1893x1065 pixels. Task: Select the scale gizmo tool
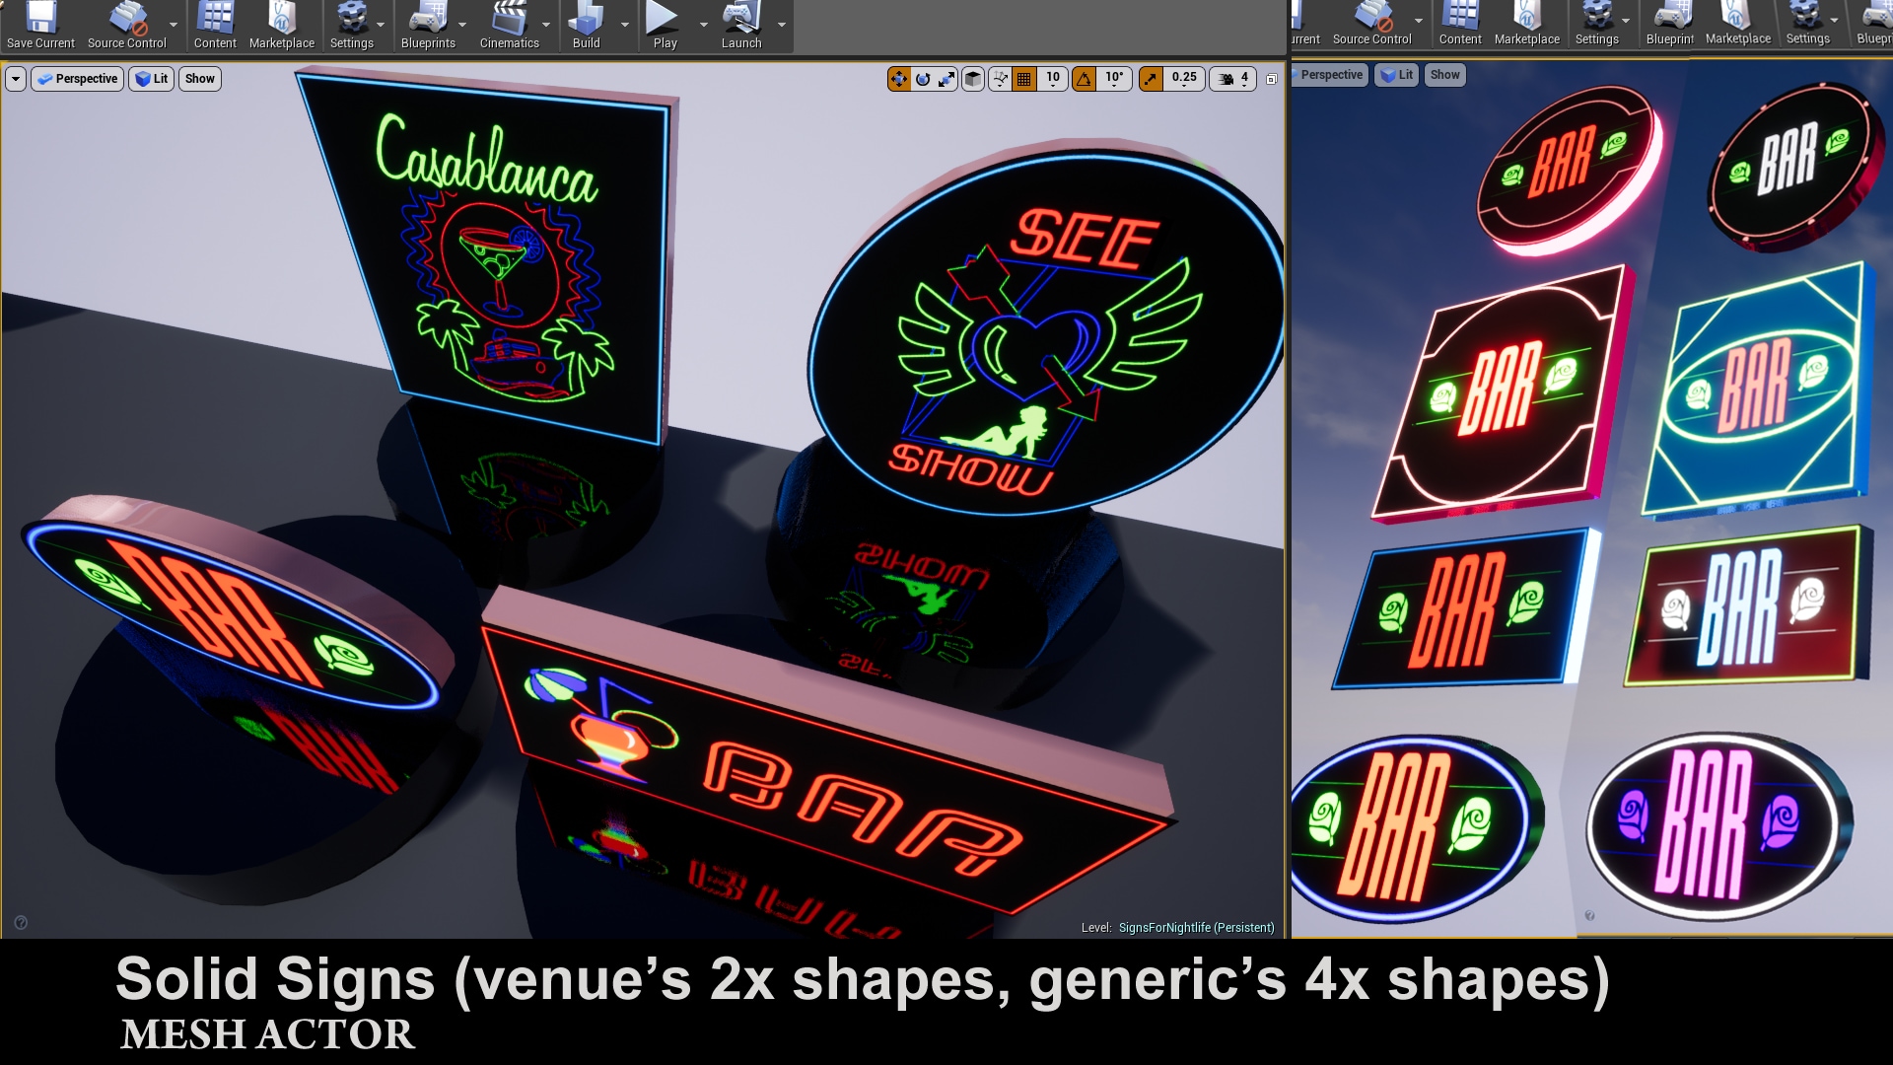(x=946, y=79)
